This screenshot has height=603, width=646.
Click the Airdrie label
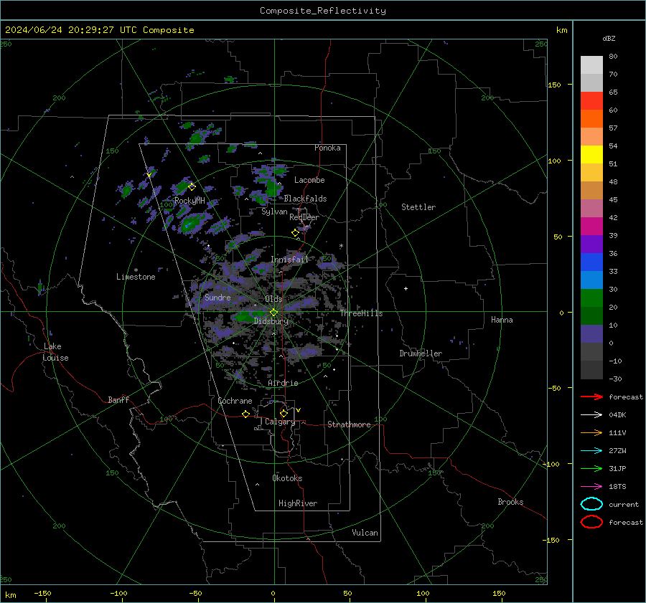283,383
